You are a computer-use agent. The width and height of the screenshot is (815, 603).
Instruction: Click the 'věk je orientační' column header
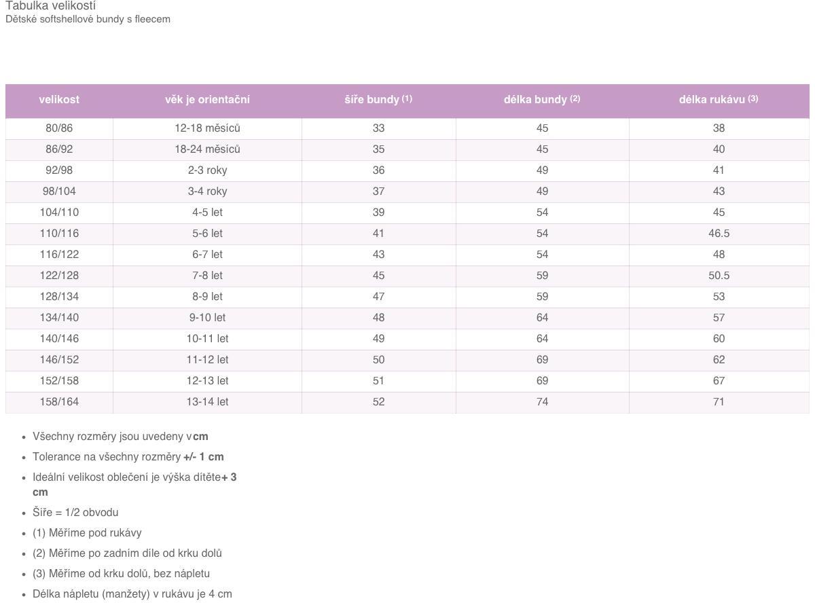click(x=207, y=100)
